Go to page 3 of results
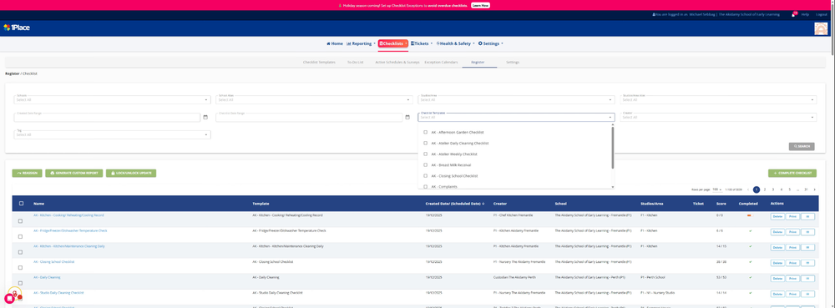Image resolution: width=835 pixels, height=308 pixels. [x=772, y=189]
